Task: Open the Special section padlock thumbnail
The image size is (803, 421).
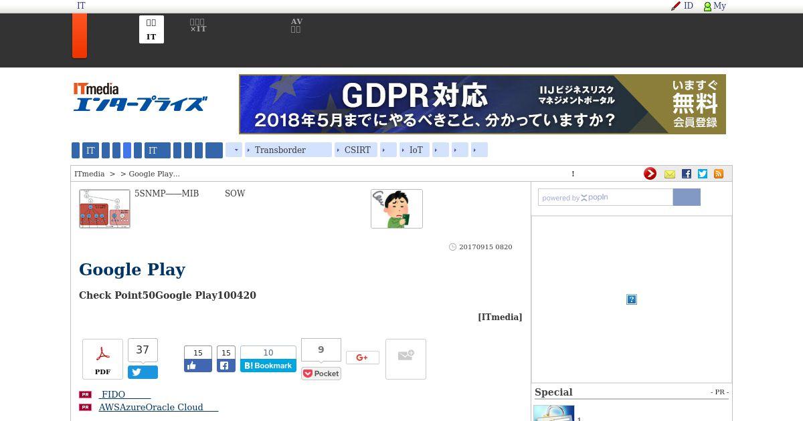Action: [x=554, y=413]
